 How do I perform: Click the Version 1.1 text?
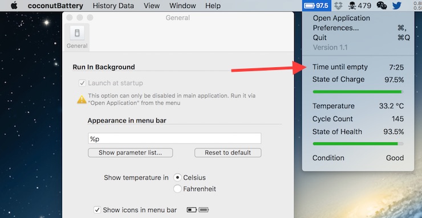tap(330, 47)
